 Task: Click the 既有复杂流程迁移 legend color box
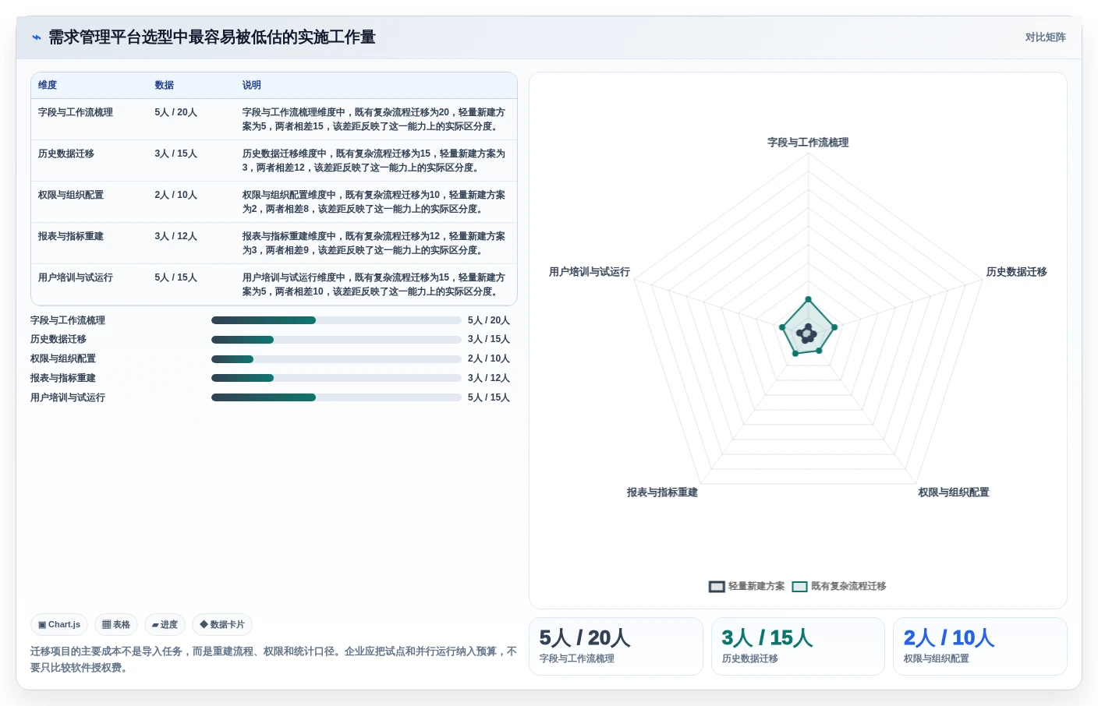tap(799, 587)
